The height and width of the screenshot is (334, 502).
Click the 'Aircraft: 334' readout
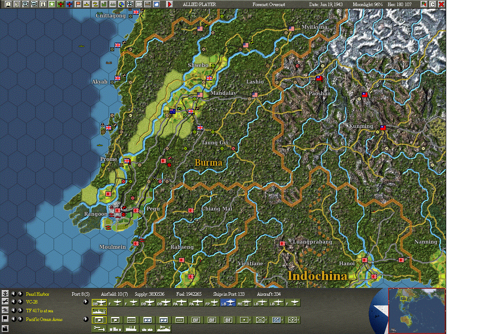(x=268, y=294)
